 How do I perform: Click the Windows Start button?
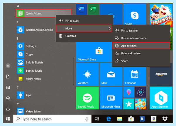8,119
